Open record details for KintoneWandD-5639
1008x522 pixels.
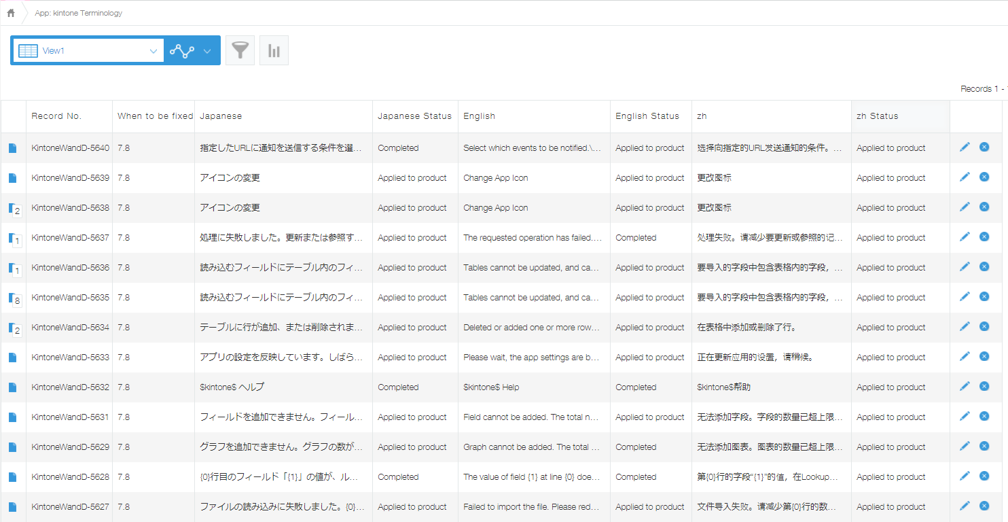(x=12, y=178)
